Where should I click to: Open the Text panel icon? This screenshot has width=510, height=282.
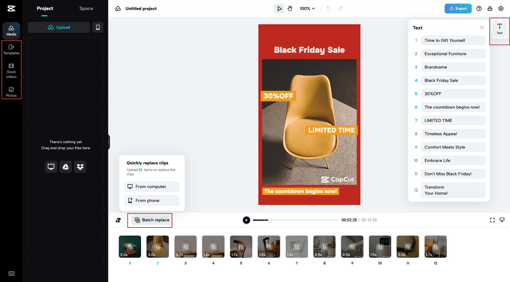(499, 29)
